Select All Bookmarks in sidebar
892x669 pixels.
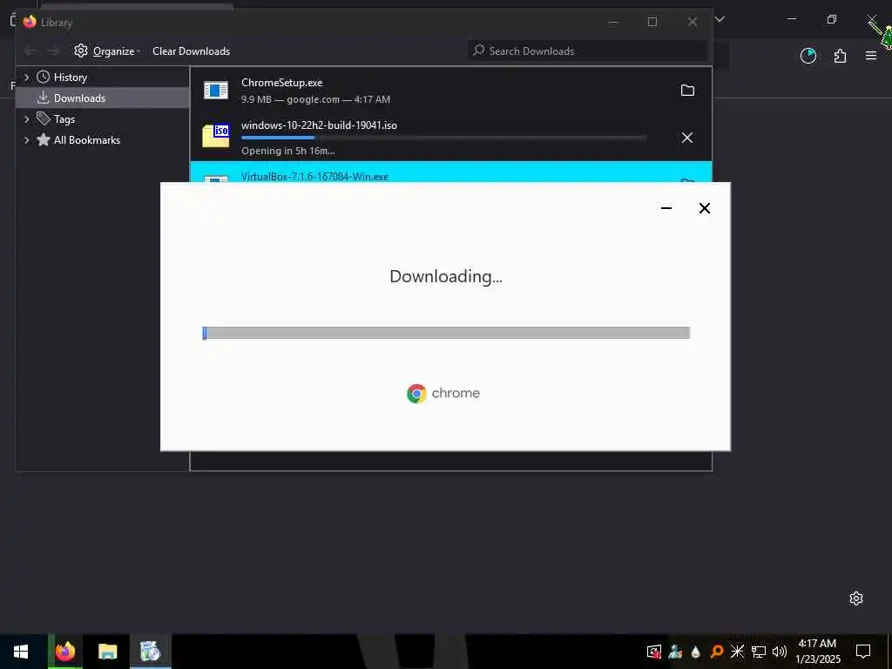pos(86,140)
